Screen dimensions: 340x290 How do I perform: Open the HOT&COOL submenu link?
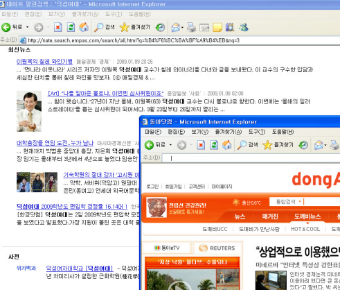(x=305, y=229)
